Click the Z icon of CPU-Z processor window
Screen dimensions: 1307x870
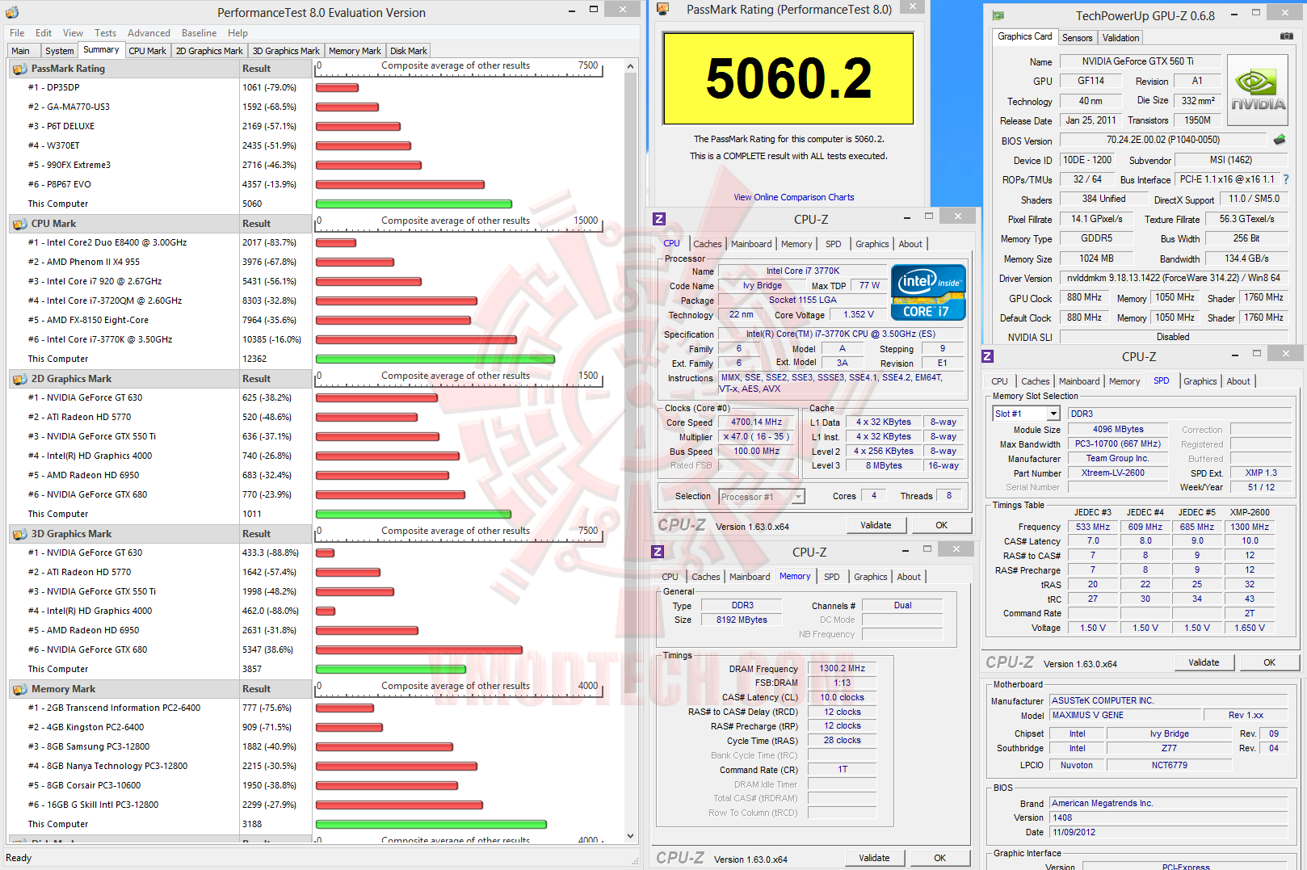(659, 219)
